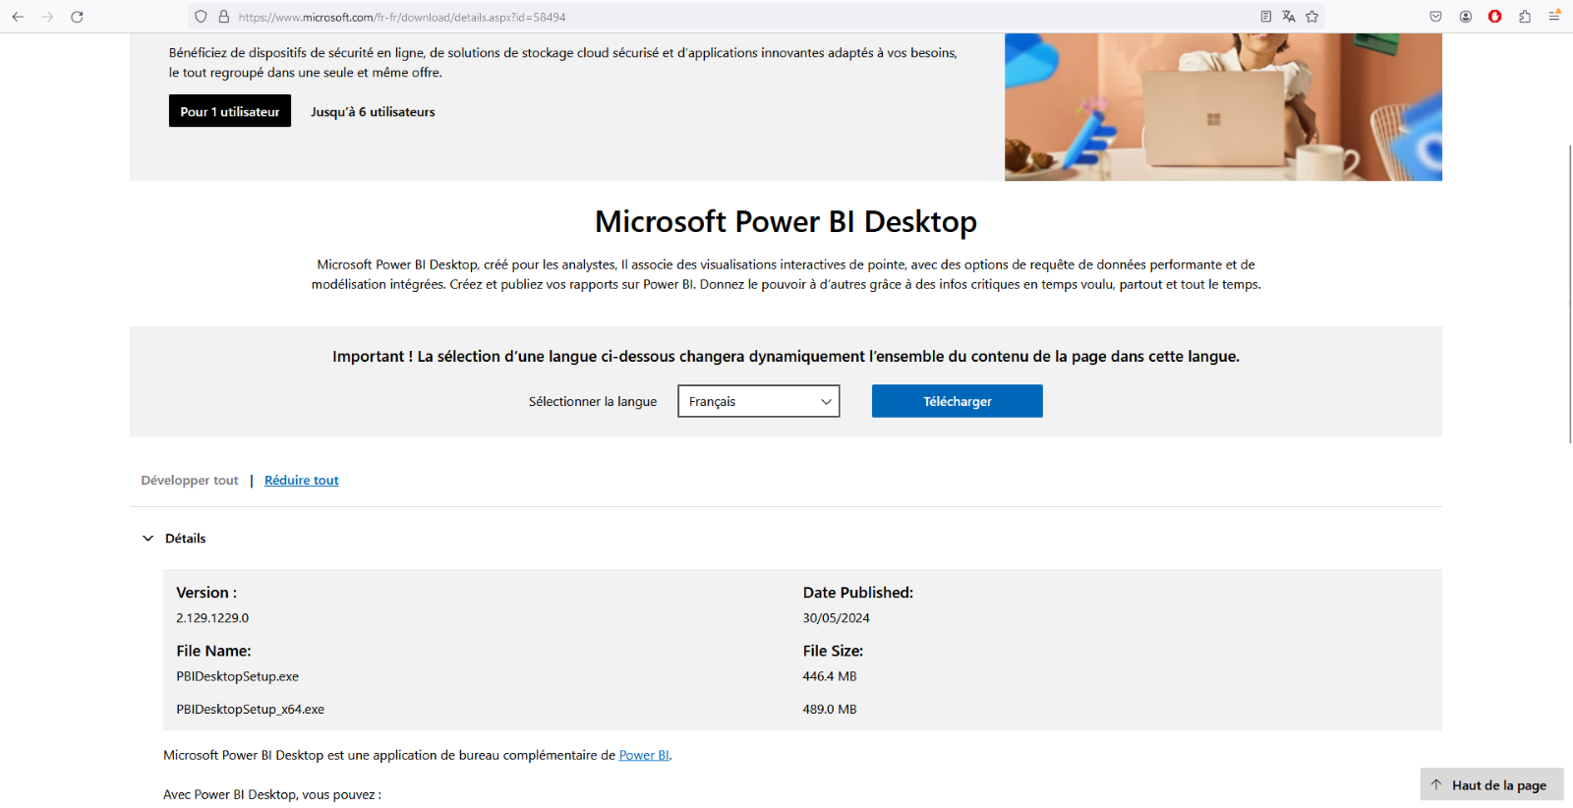Click the page vertical scrollbar
1573x808 pixels.
pos(1569,295)
